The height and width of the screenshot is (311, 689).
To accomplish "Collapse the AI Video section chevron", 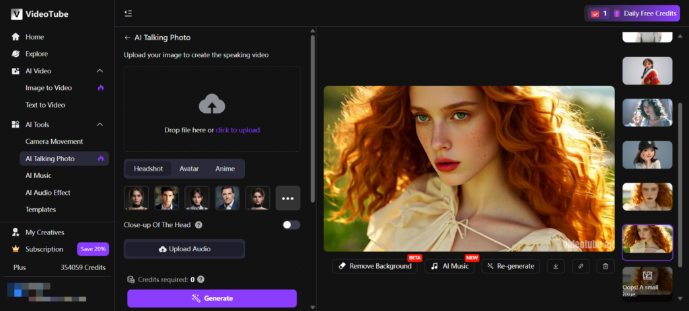I will click(100, 71).
